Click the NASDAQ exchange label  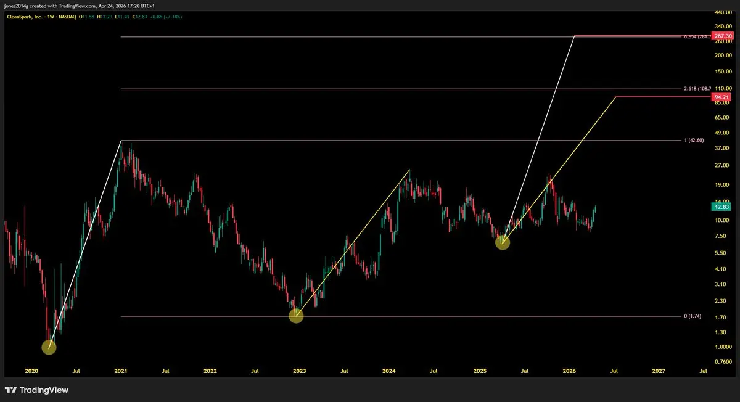pyautogui.click(x=67, y=17)
